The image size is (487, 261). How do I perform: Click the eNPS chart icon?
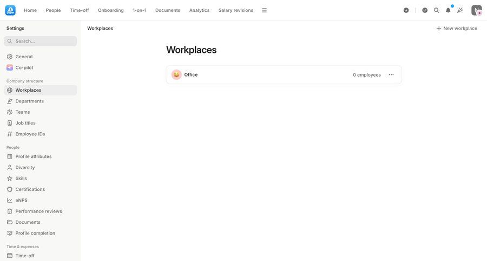[x=10, y=200]
